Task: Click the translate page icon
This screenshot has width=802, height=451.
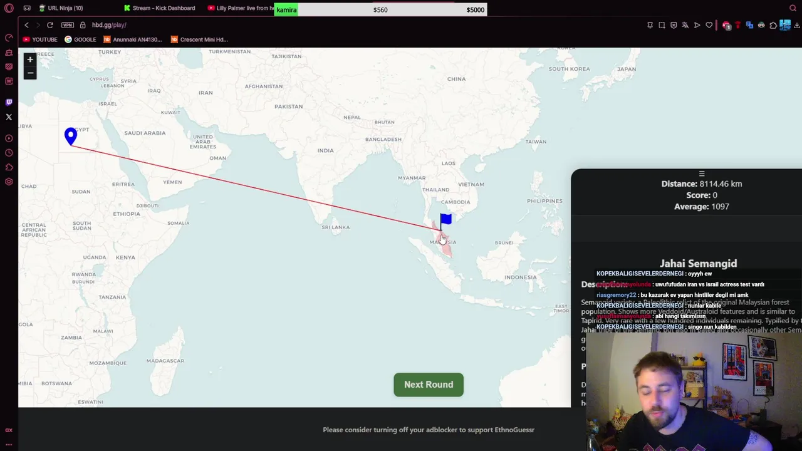Action: (685, 25)
